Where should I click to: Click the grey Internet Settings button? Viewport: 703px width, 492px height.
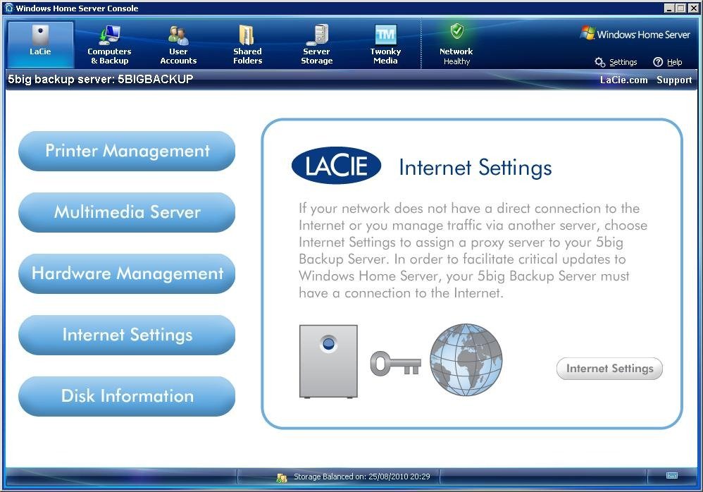pyautogui.click(x=609, y=369)
